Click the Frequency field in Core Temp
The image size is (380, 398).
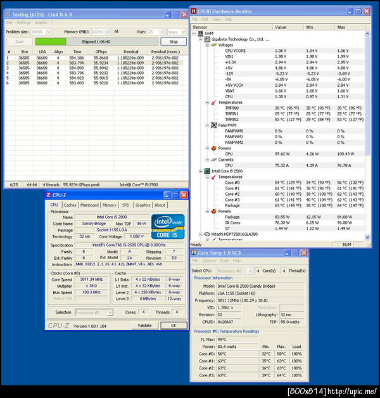(x=260, y=300)
